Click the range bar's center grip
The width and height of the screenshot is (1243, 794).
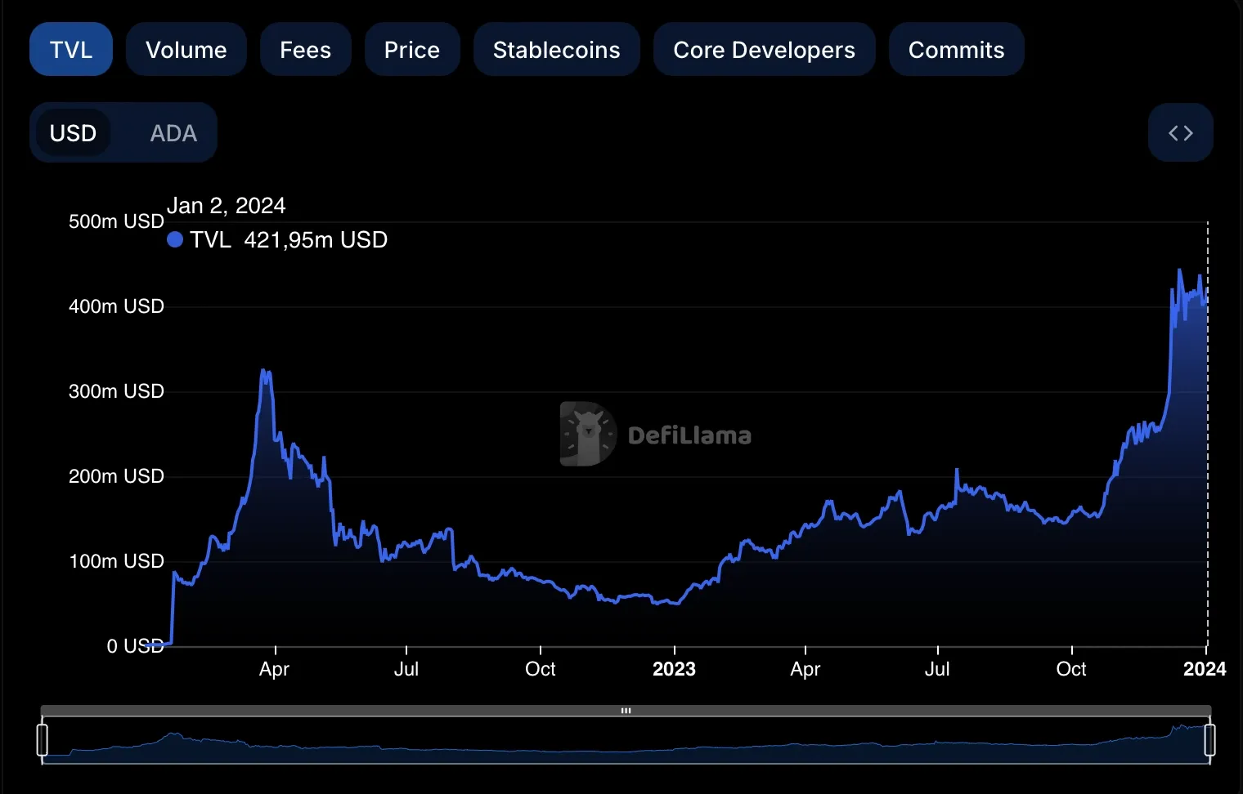[626, 711]
